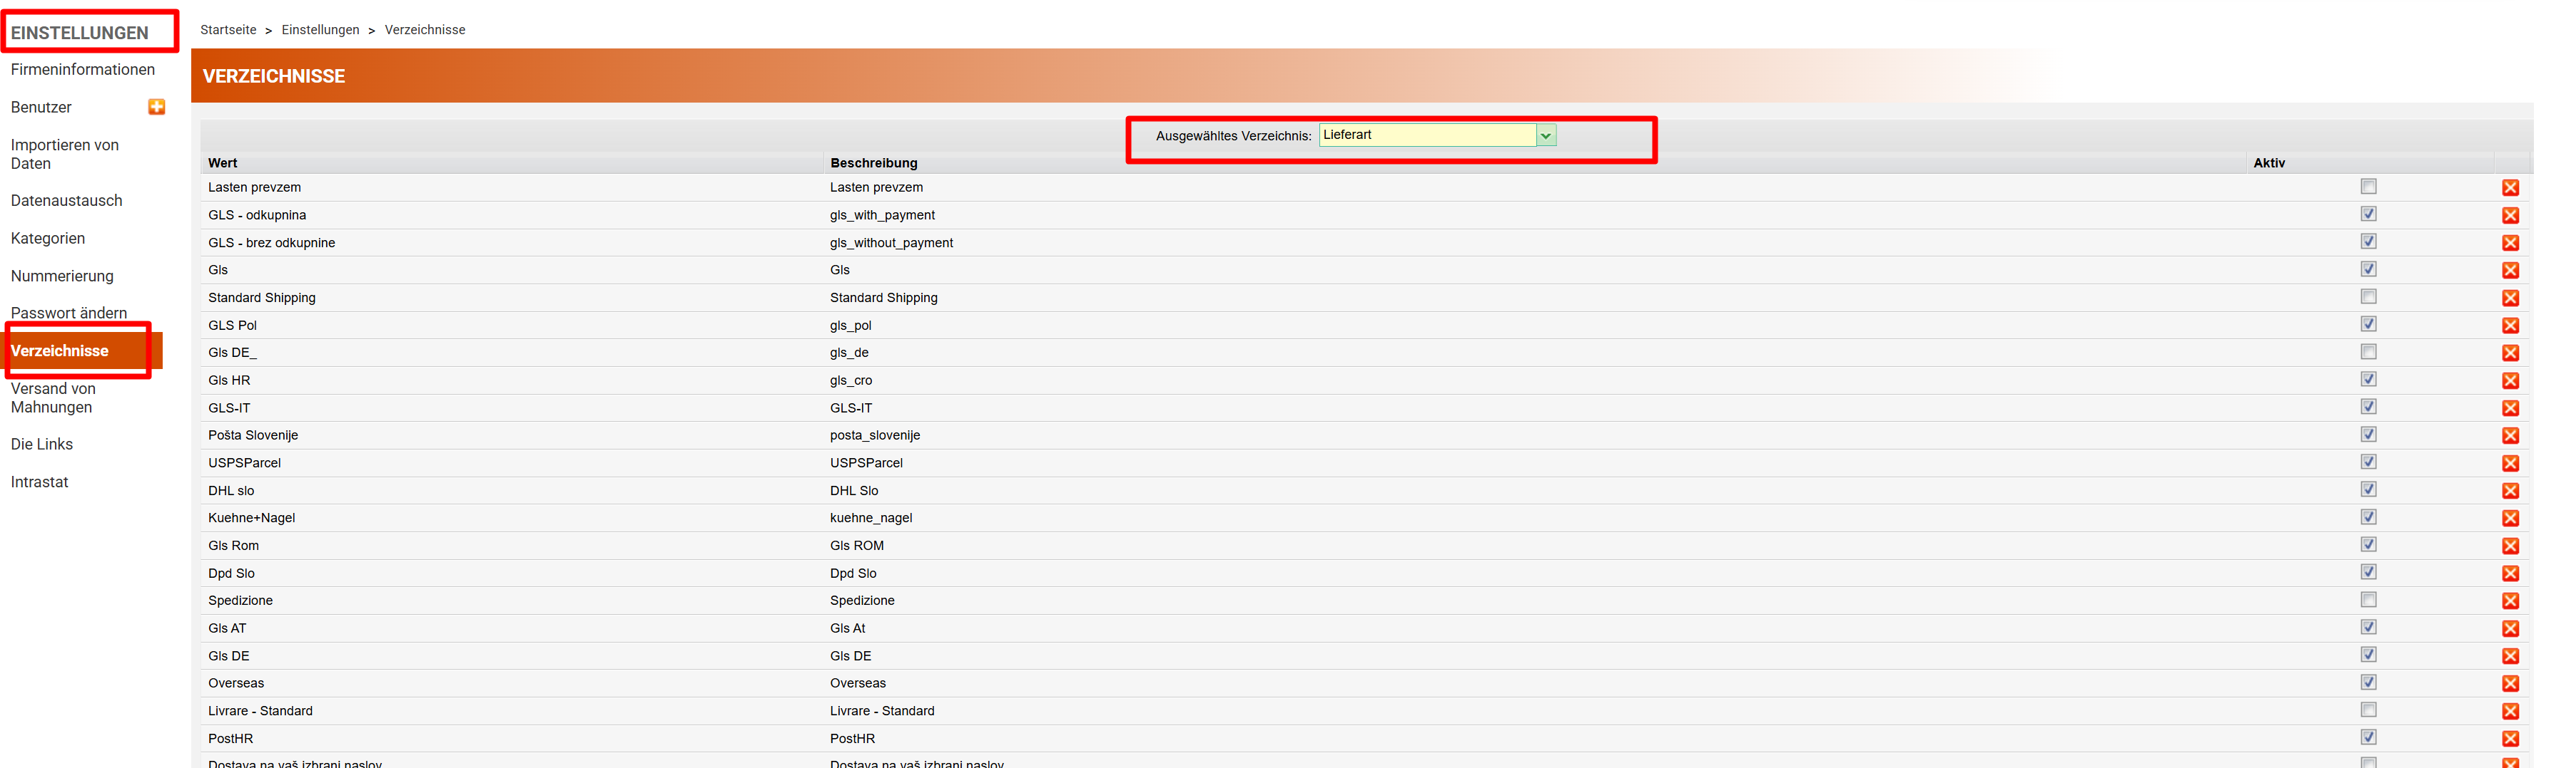Delete the Spedizione row
The height and width of the screenshot is (768, 2576).
[2510, 601]
